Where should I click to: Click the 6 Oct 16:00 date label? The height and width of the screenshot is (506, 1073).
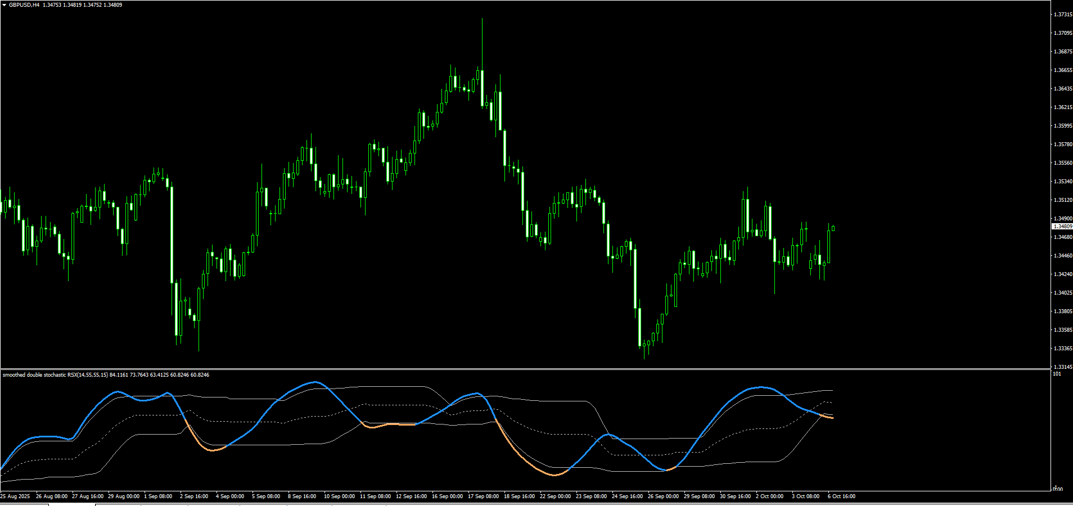pyautogui.click(x=841, y=497)
